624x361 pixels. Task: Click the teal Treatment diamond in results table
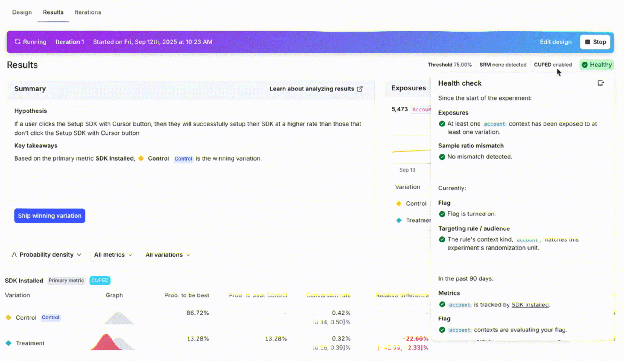(9, 343)
